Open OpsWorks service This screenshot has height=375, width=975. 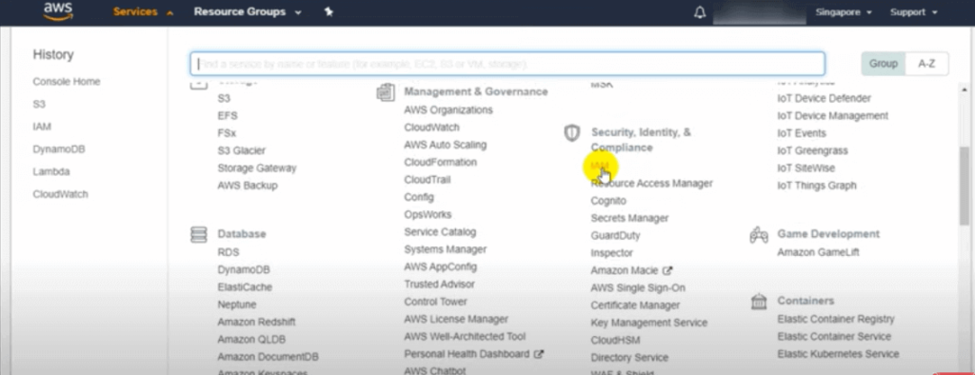click(428, 214)
